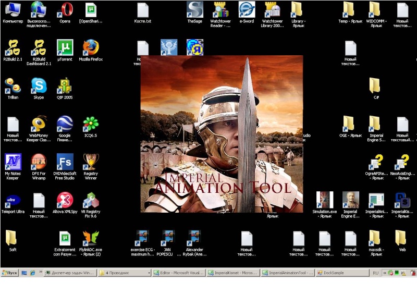Launch the Skype shortcut
The width and height of the screenshot is (417, 295).
pos(39,89)
